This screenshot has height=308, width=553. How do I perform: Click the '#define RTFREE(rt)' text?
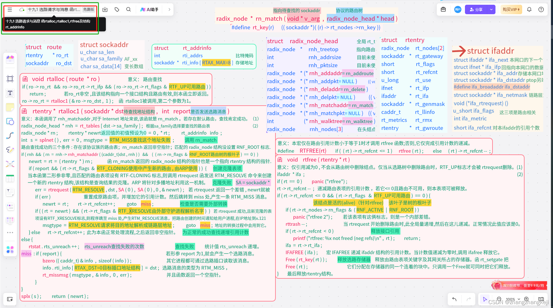coord(302,151)
